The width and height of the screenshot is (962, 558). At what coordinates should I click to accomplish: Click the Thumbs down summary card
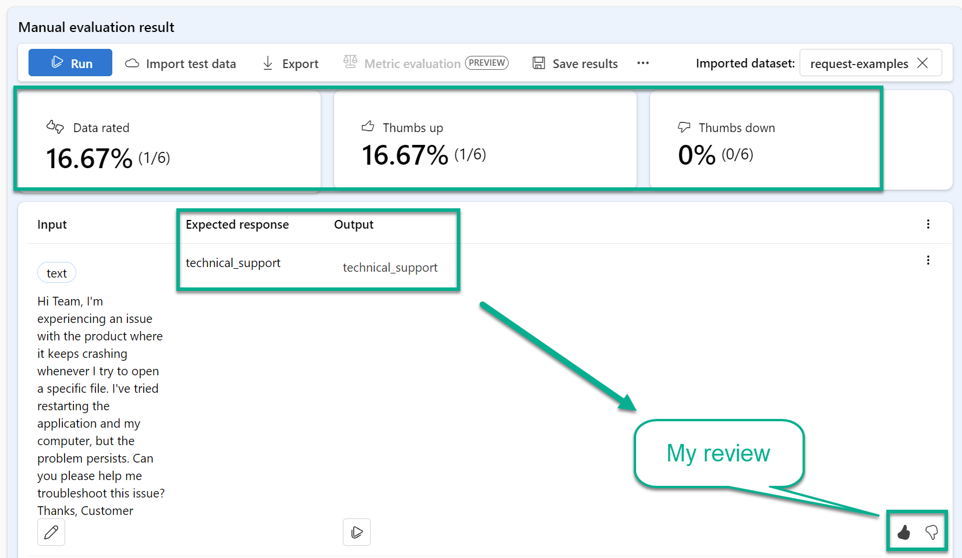(x=764, y=140)
